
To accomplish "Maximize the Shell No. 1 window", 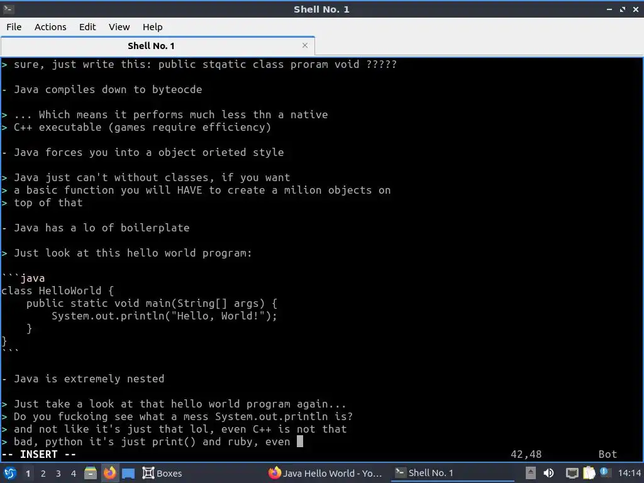I will (622, 9).
